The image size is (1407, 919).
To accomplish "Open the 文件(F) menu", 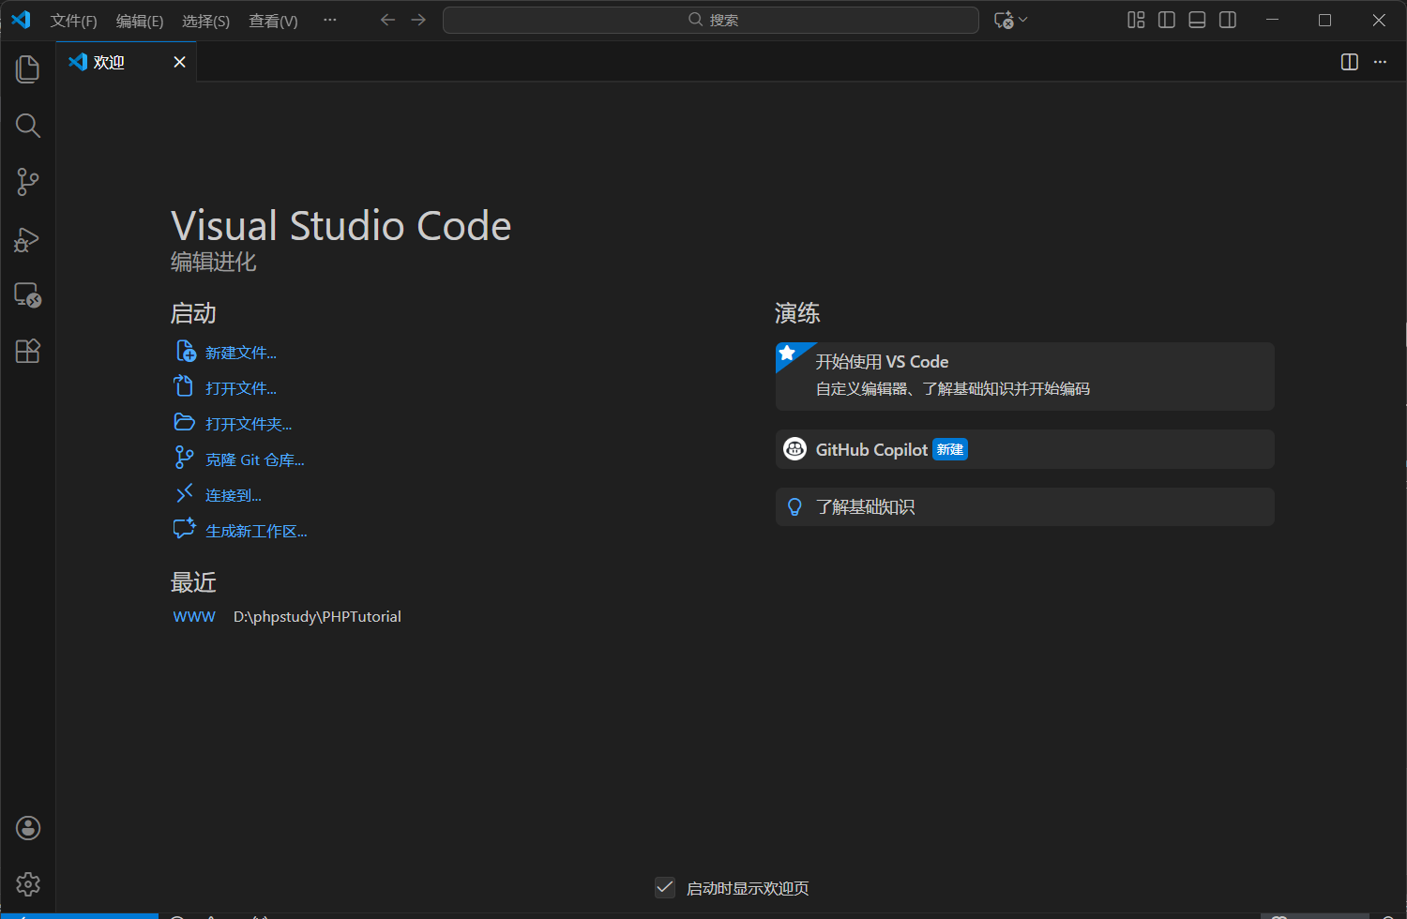I will pos(73,21).
